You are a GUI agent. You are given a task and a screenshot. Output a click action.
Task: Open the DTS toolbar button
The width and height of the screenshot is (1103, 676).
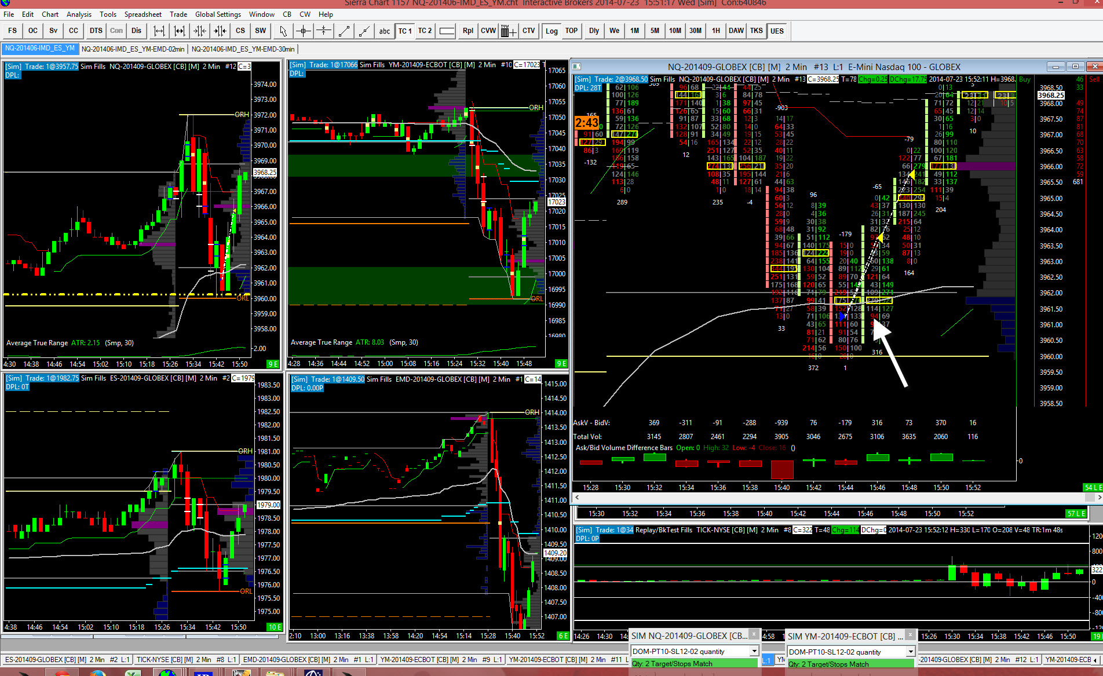pyautogui.click(x=96, y=31)
